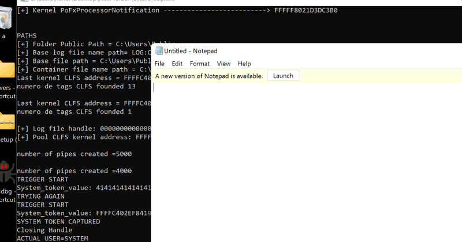Screen dimensions: 462x242
Task: Open the Format menu in Notepad
Action: click(x=199, y=64)
